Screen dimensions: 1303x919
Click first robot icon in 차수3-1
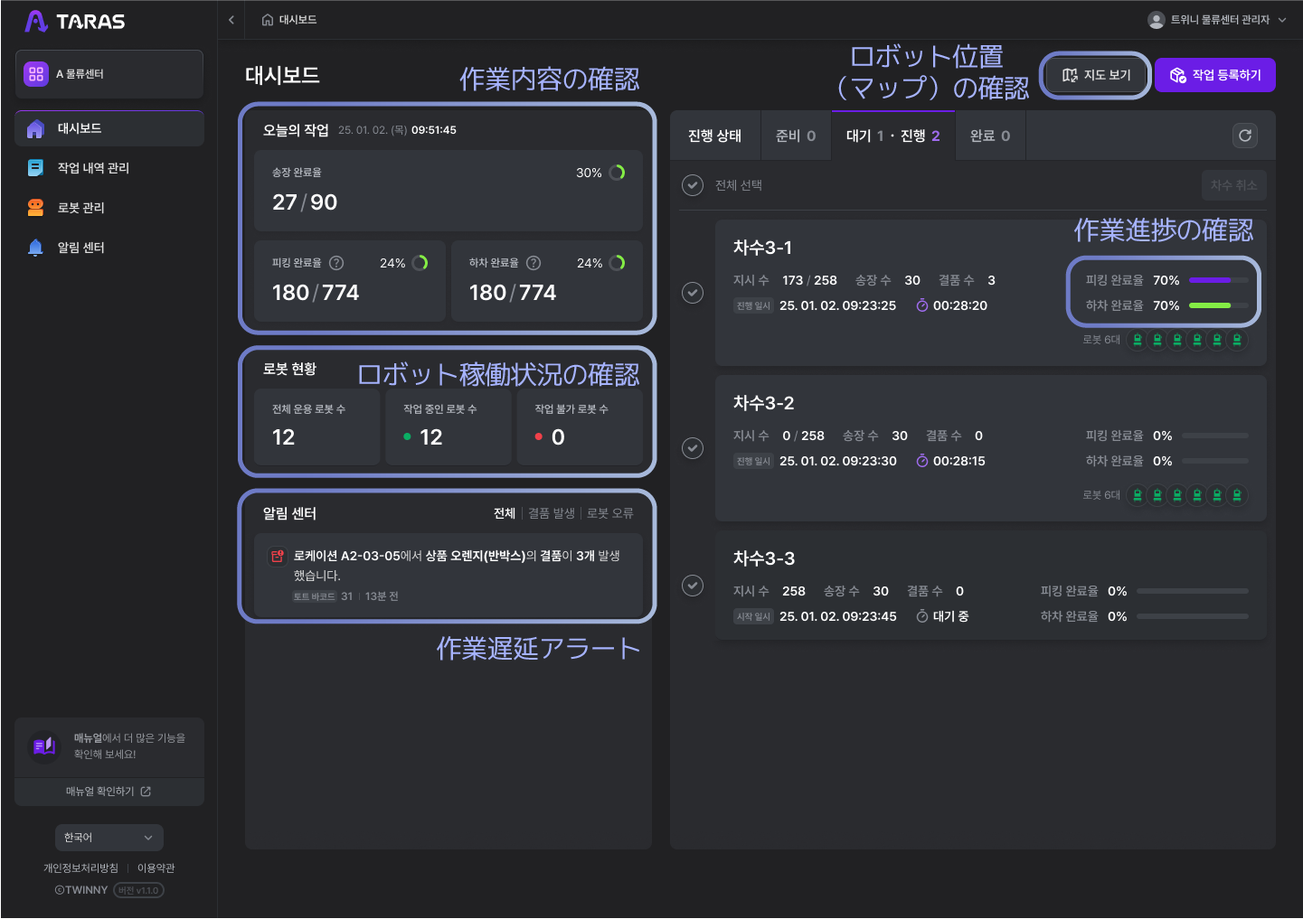[1138, 340]
